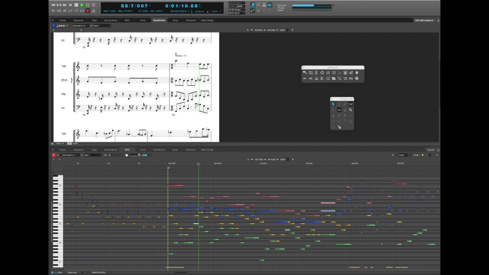This screenshot has width=489, height=275.
Task: Click the main counter showing 55|7|007
Action: pos(134,6)
